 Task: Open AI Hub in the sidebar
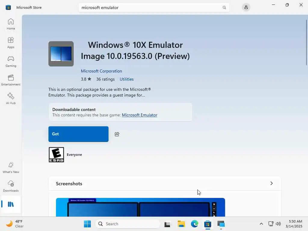(11, 99)
